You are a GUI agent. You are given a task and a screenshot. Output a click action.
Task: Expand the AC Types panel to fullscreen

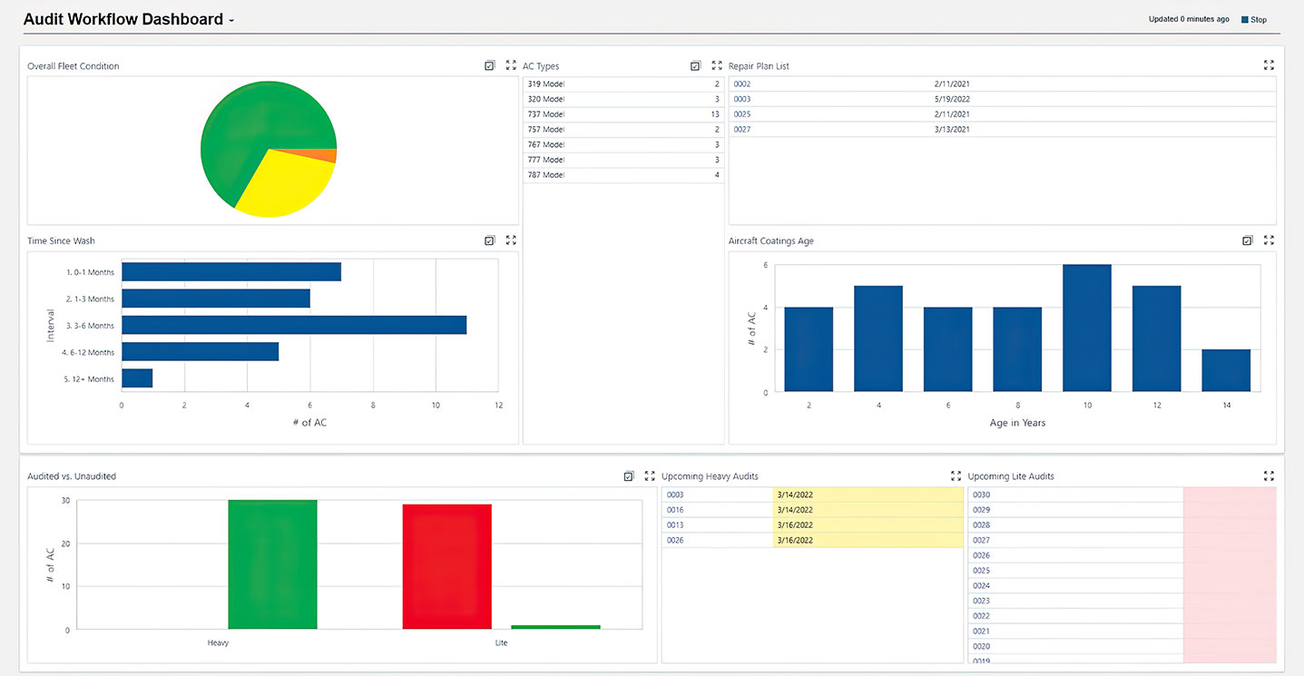717,65
